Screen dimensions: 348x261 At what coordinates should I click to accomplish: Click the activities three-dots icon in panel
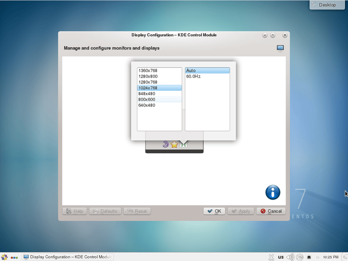tap(14, 257)
